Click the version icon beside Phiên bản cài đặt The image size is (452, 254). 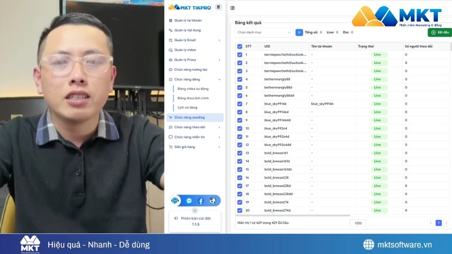(176, 218)
